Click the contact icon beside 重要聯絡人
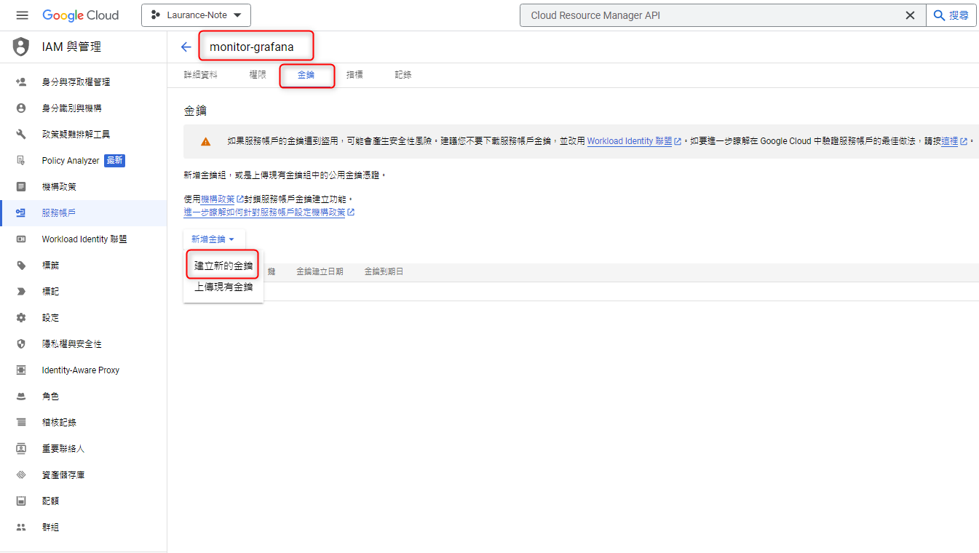The height and width of the screenshot is (553, 979). pyautogui.click(x=21, y=449)
